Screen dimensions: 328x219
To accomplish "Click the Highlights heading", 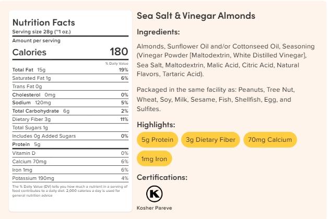I will click(x=156, y=125).
